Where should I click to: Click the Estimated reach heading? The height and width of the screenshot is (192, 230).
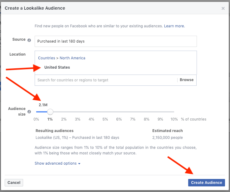[x=168, y=131]
